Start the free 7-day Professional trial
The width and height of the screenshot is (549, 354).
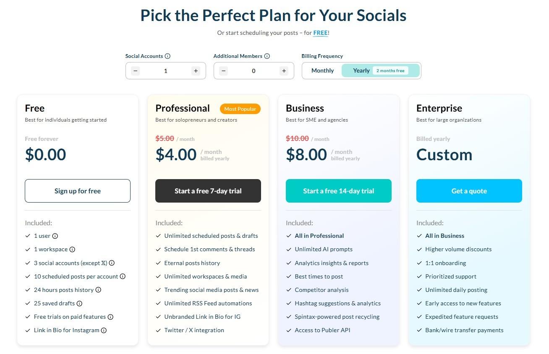coord(208,190)
